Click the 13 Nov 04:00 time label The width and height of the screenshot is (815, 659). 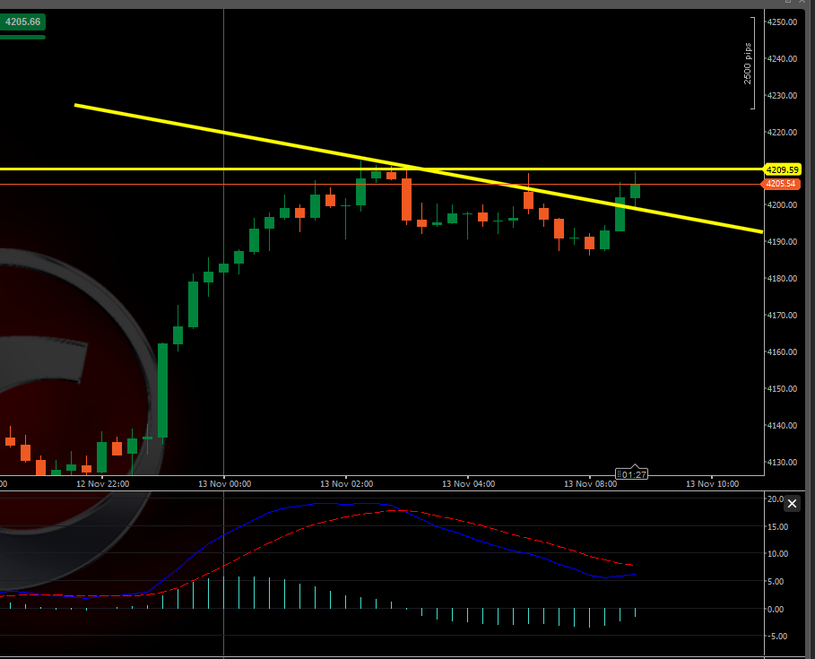468,484
